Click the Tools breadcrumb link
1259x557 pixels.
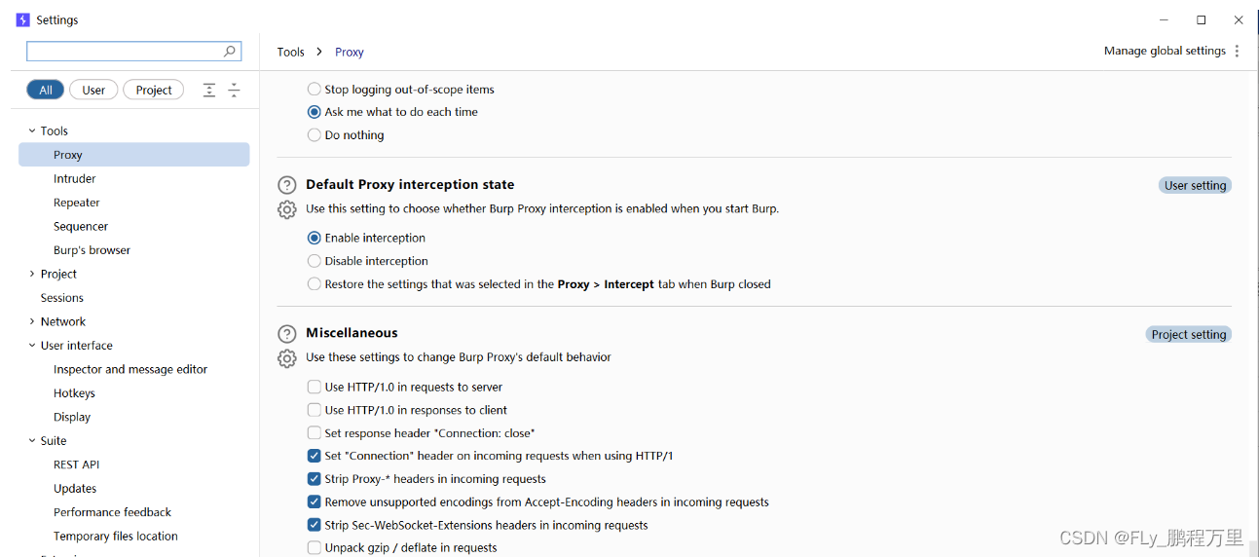(x=291, y=53)
